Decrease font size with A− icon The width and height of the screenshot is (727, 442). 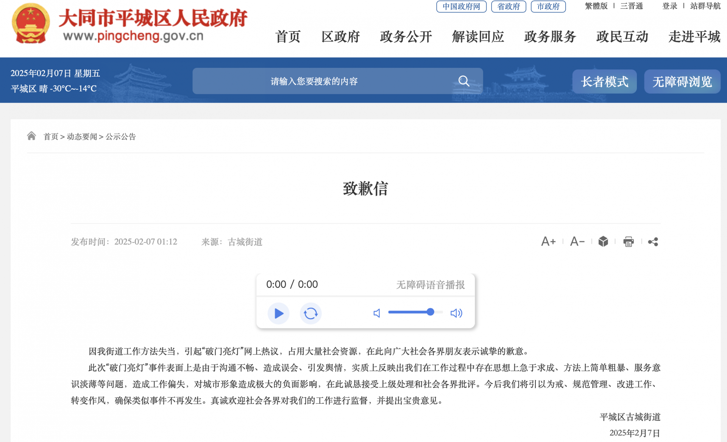[577, 241]
